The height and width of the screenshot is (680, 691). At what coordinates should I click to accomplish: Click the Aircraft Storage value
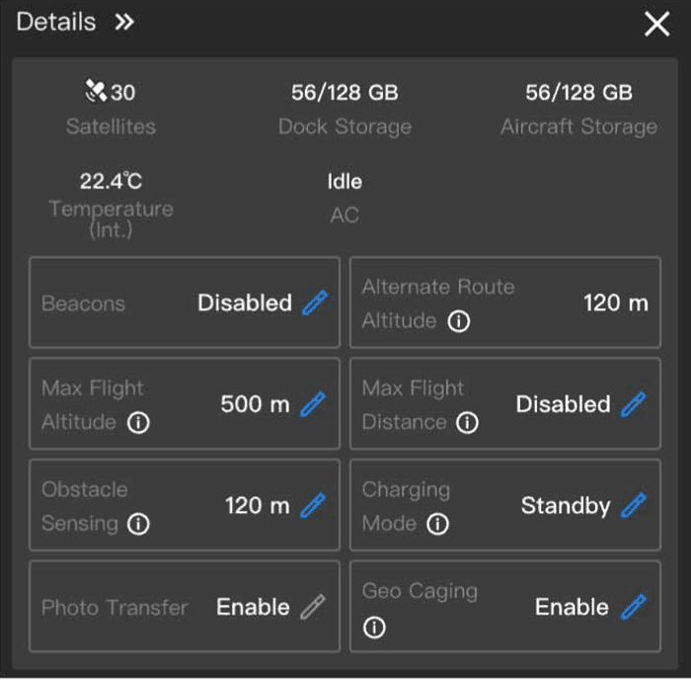[578, 93]
